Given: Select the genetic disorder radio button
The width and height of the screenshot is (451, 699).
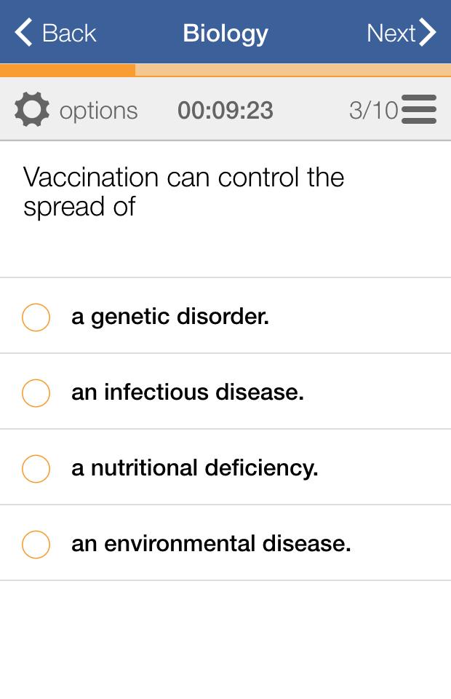Looking at the screenshot, I should coord(36,317).
